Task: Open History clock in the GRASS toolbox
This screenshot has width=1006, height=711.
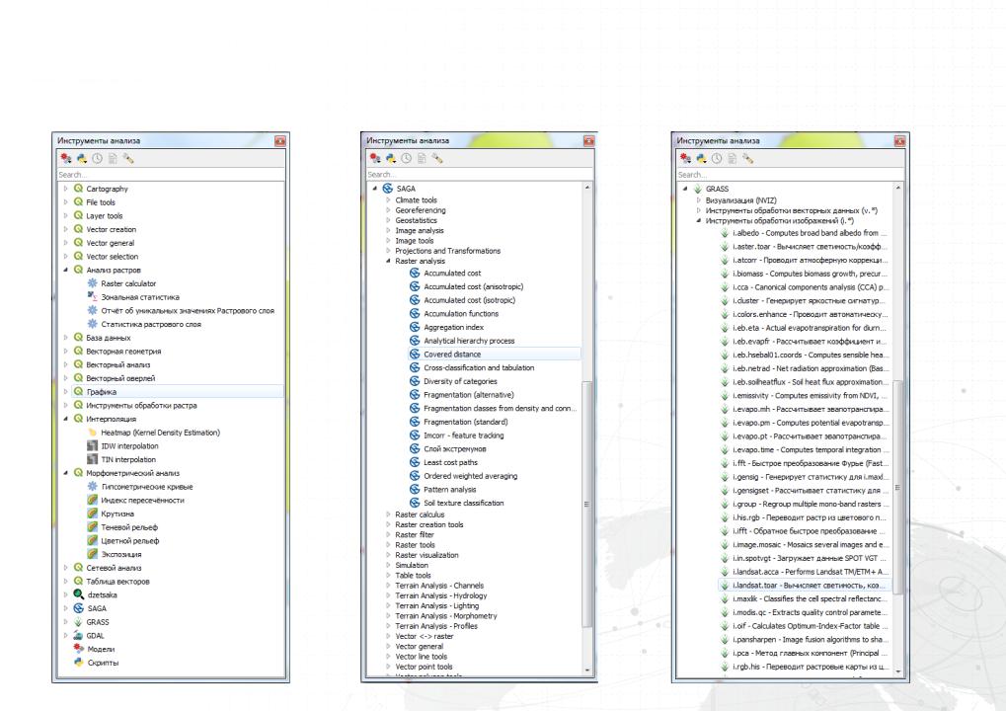Action: pos(717,159)
